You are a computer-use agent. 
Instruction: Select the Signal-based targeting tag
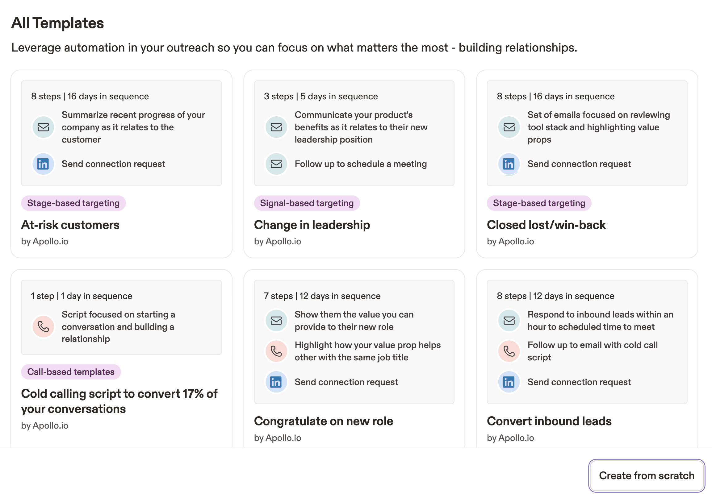coord(307,203)
